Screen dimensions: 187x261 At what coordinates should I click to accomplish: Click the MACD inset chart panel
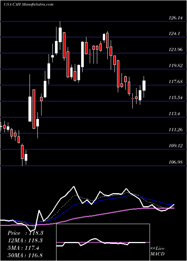click(x=103, y=242)
